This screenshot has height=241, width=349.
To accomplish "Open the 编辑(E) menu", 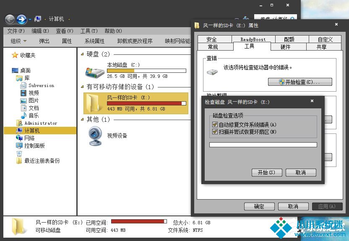I will (x=40, y=31).
